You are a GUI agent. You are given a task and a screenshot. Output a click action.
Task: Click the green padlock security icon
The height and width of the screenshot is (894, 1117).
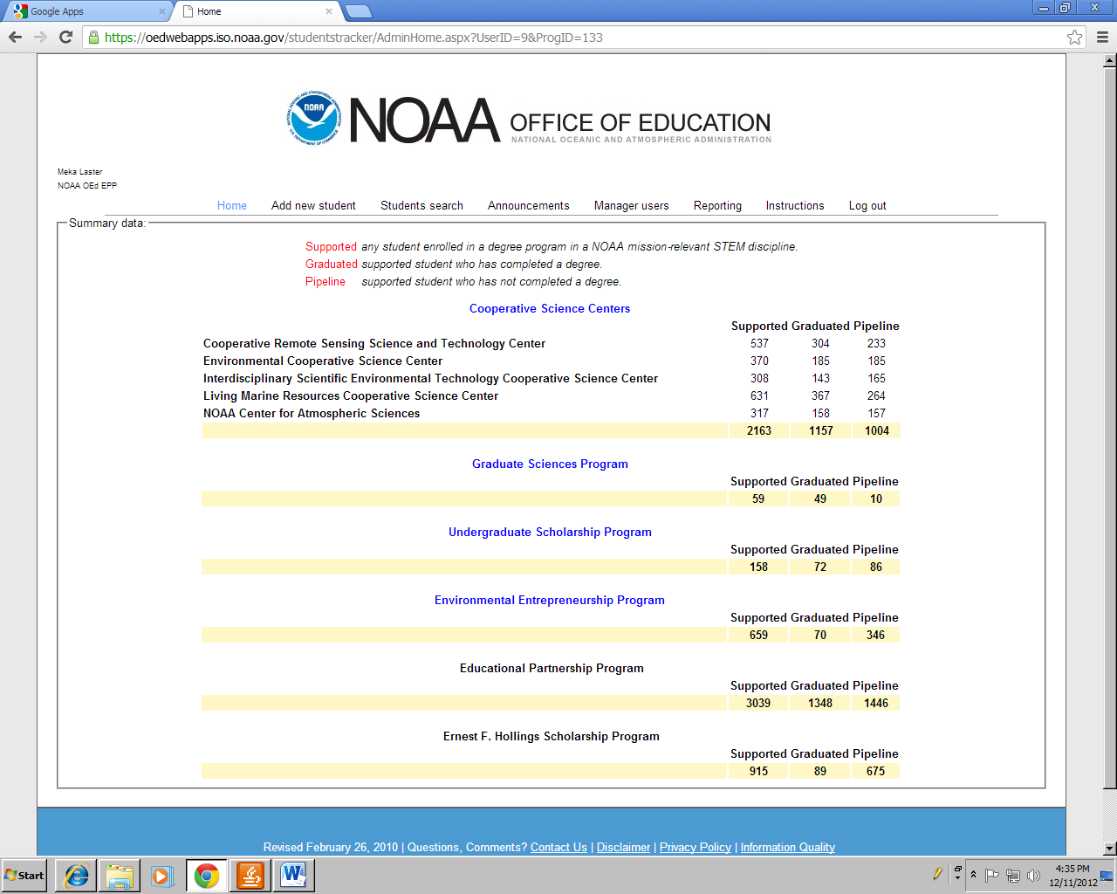click(93, 38)
